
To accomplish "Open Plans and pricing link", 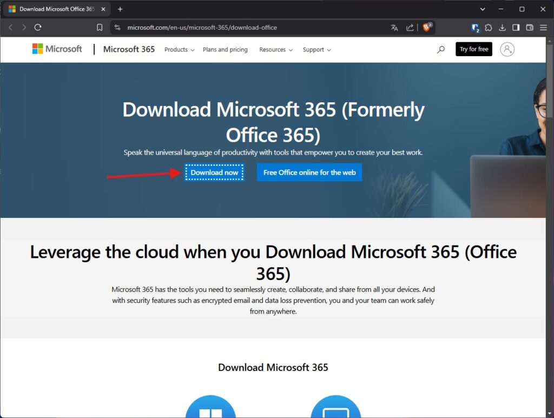I will (x=225, y=50).
